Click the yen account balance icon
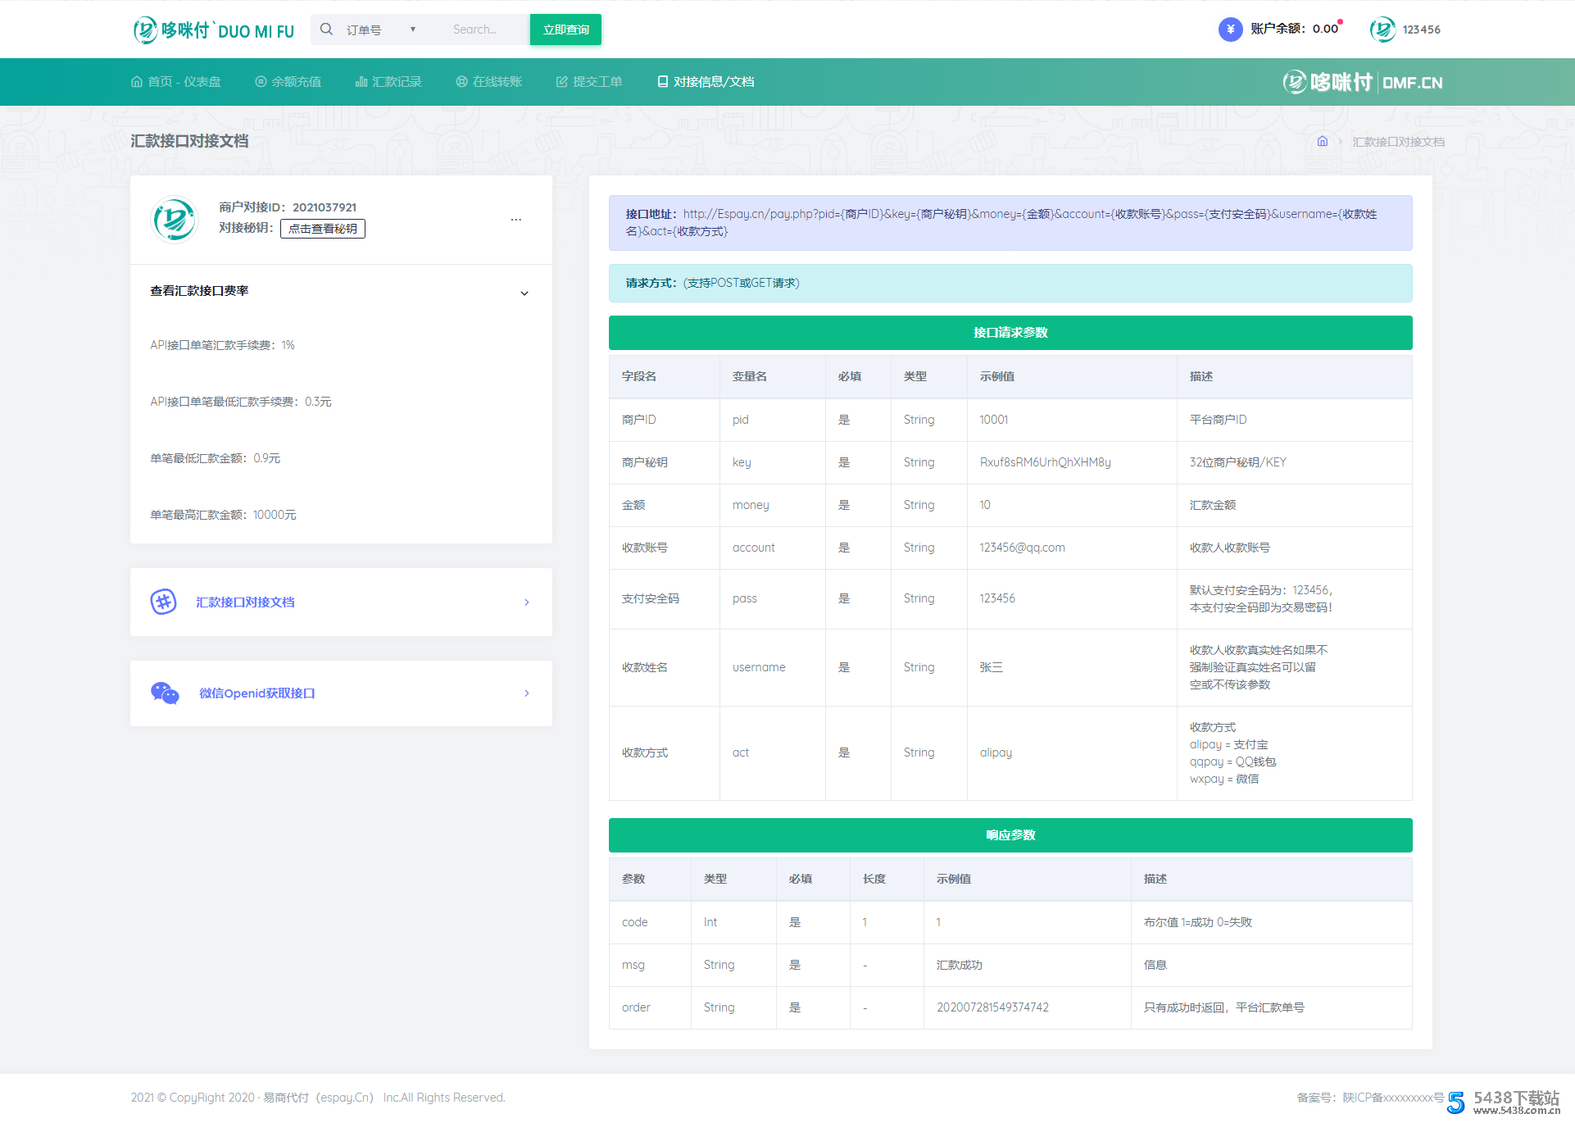The height and width of the screenshot is (1123, 1575). pos(1229,30)
